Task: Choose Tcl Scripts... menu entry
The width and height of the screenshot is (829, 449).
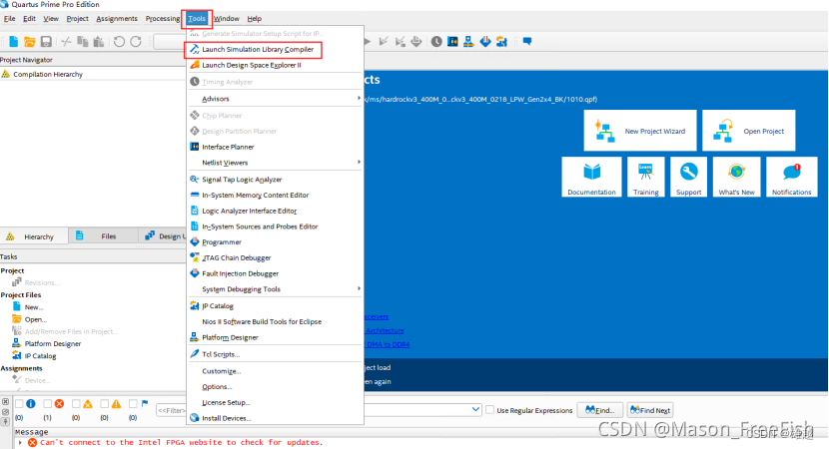Action: pyautogui.click(x=275, y=354)
